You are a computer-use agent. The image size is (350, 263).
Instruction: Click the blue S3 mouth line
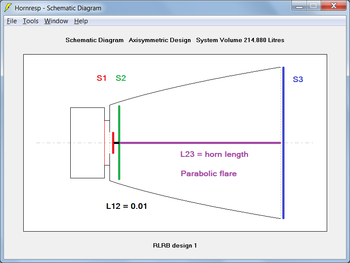pos(283,143)
